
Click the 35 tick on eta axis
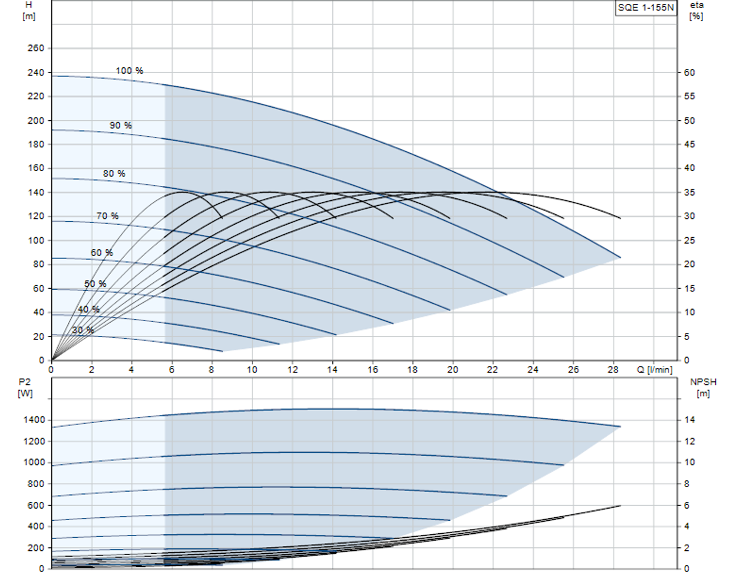(x=690, y=192)
